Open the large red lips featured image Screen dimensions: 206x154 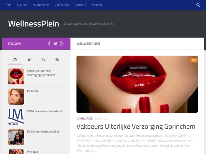click(x=137, y=84)
